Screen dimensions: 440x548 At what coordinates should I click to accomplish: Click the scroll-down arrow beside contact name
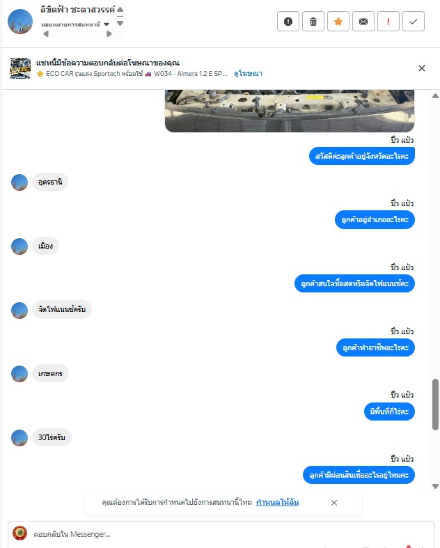120,24
